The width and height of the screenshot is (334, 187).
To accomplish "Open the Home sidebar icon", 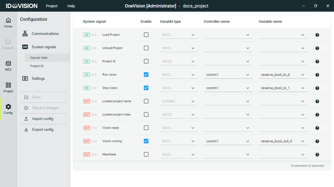I will pos(8,21).
